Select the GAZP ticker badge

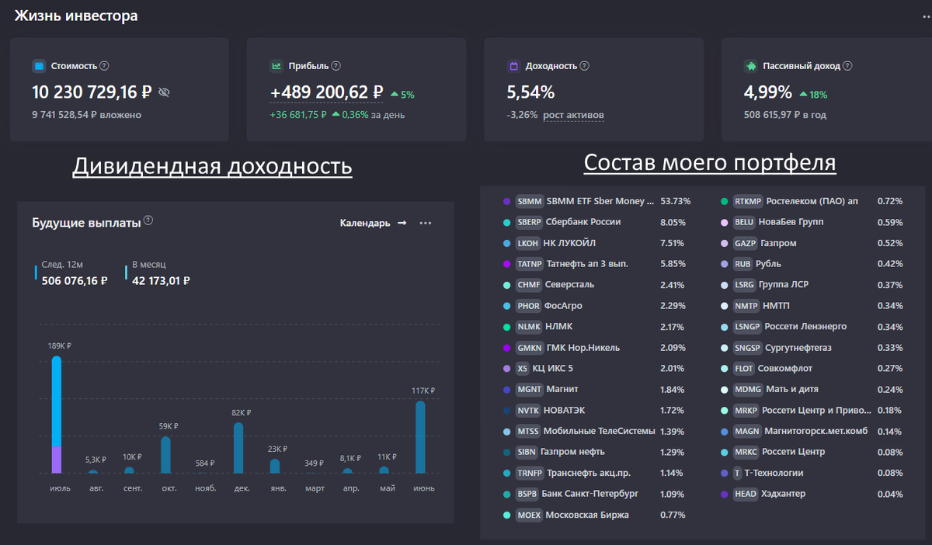(x=745, y=243)
